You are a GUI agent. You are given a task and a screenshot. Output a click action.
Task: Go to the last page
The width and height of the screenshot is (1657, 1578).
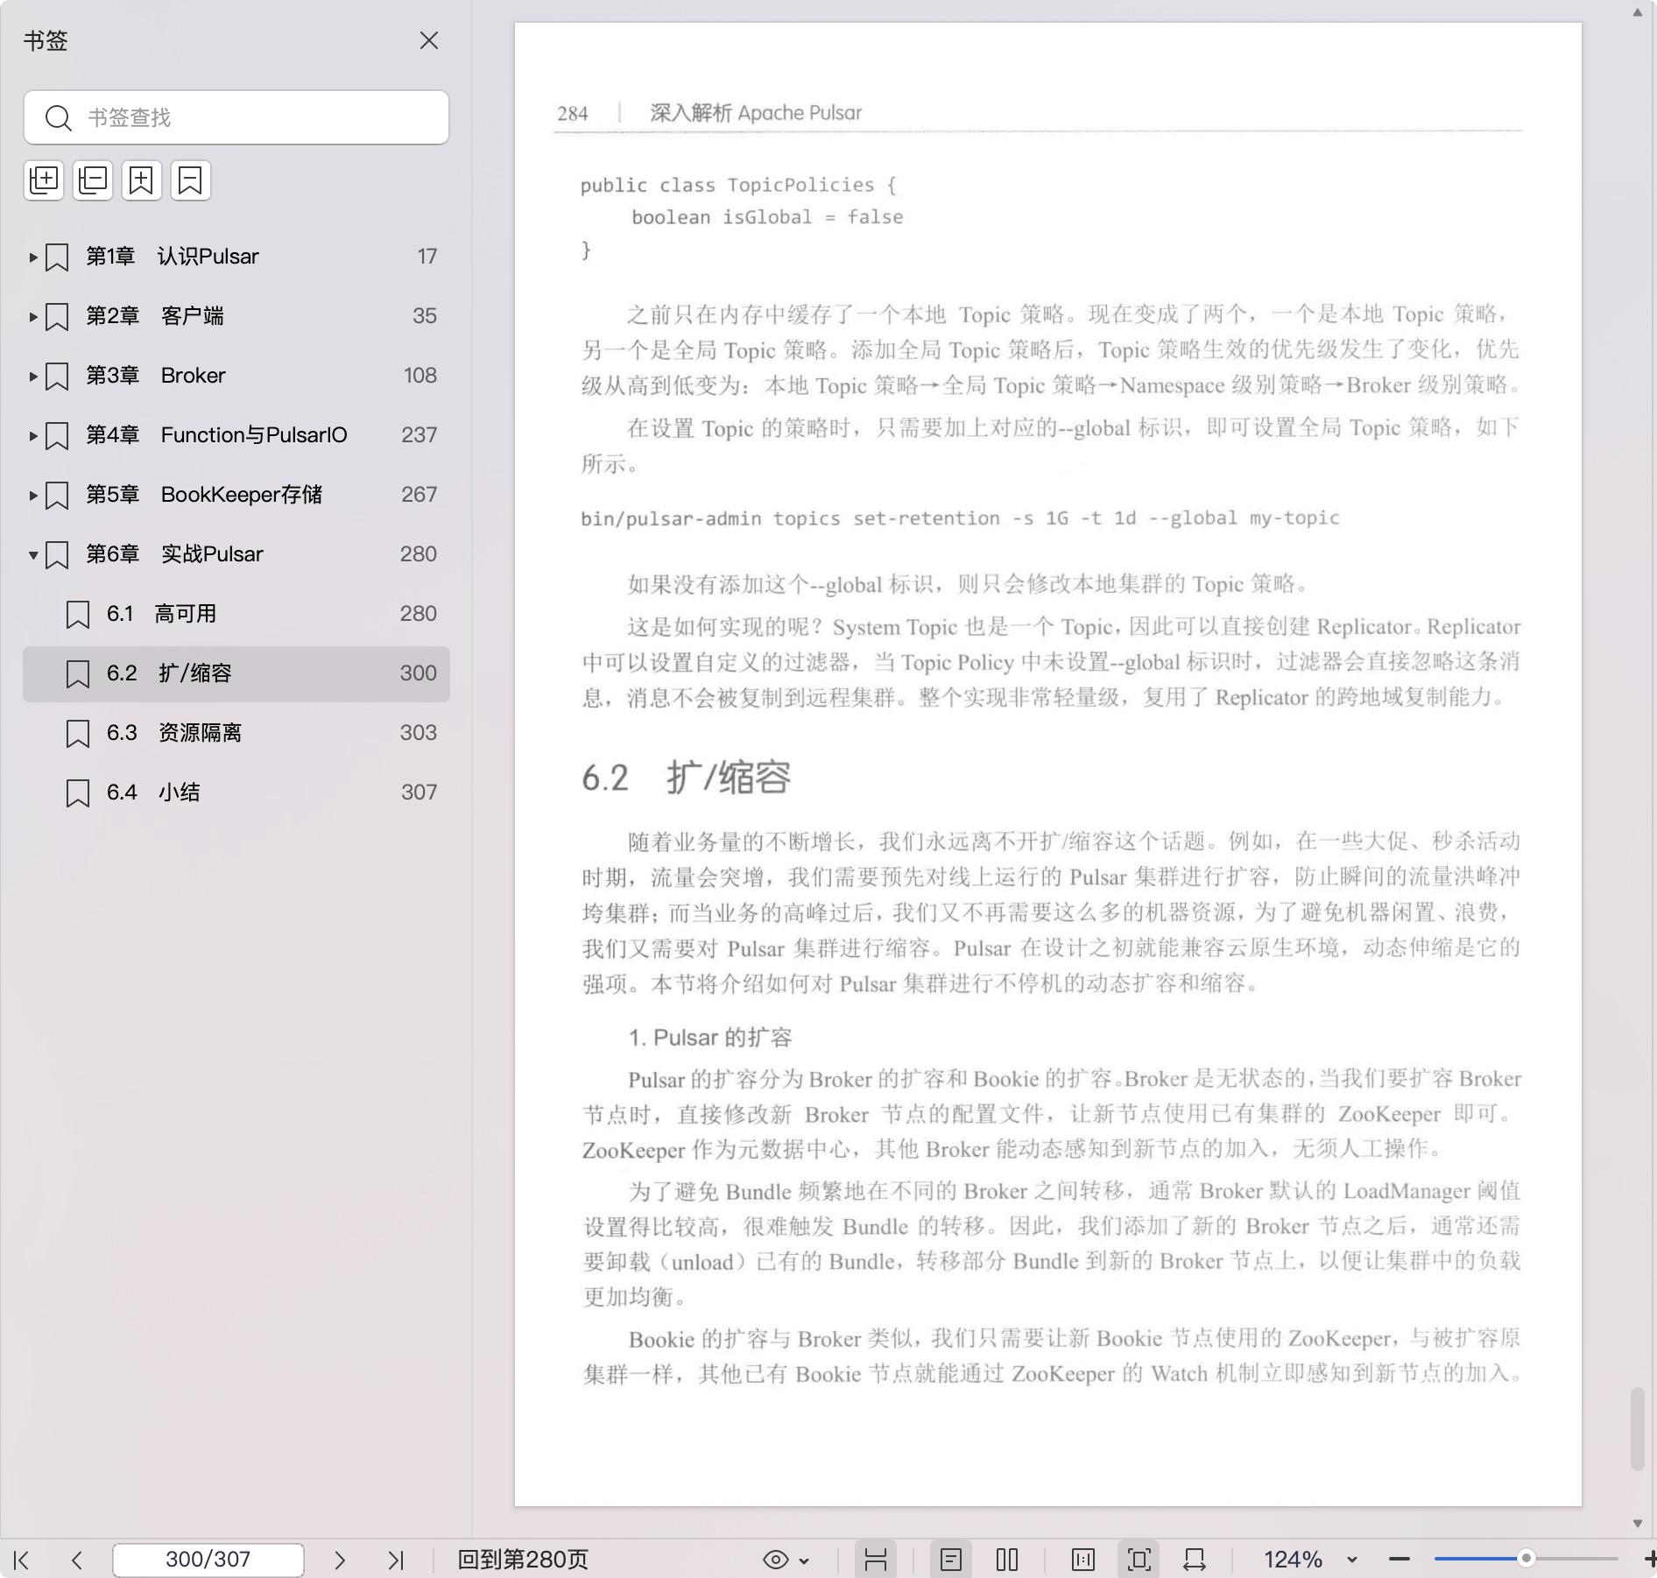[x=396, y=1560]
